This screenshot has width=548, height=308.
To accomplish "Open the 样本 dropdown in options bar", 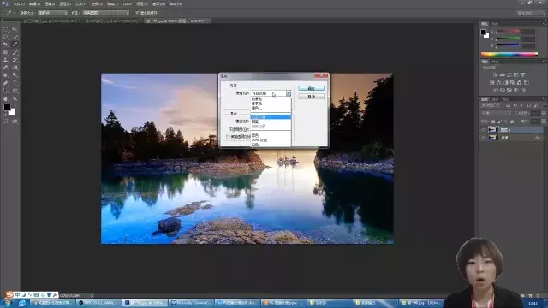I will 106,13.
